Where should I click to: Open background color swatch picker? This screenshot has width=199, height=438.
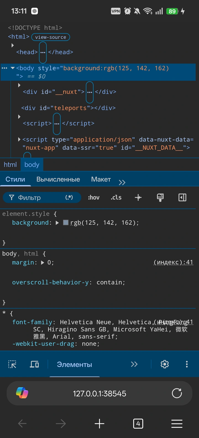pyautogui.click(x=66, y=222)
